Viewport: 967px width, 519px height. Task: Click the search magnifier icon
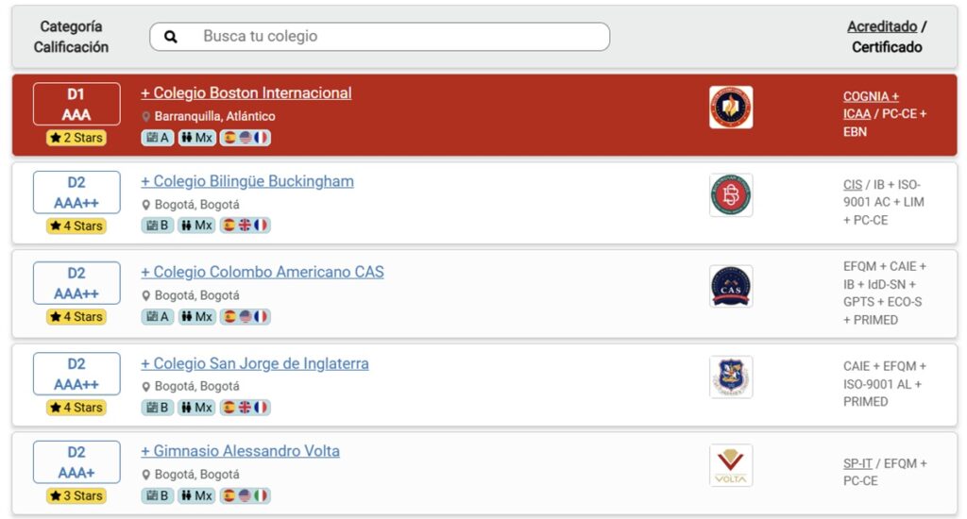click(x=171, y=37)
